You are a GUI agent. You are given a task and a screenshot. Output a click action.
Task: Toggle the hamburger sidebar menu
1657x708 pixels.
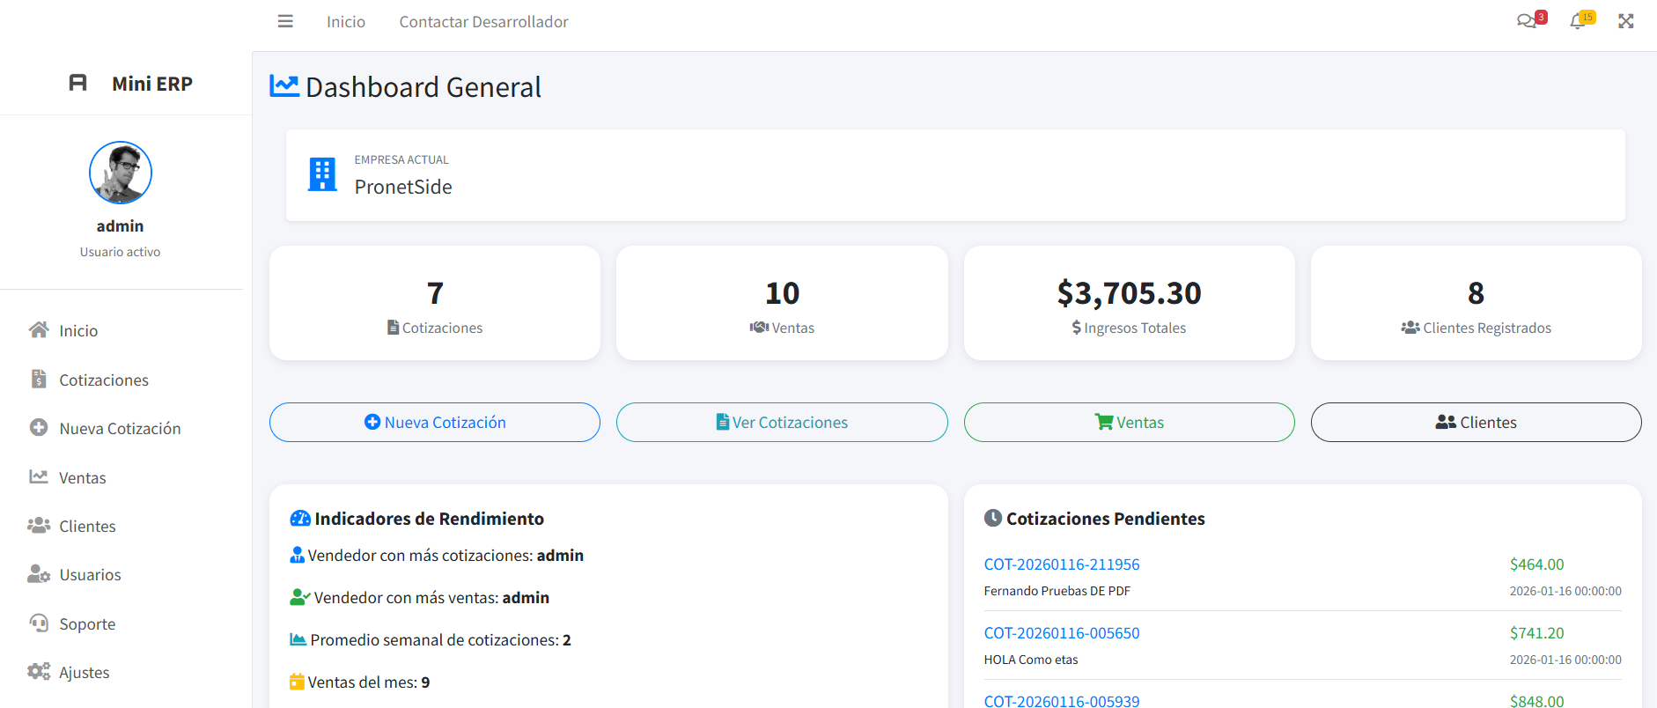285,21
